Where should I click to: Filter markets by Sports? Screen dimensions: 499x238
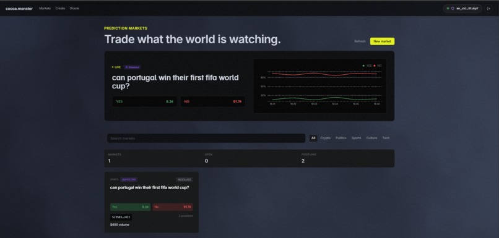coord(356,138)
